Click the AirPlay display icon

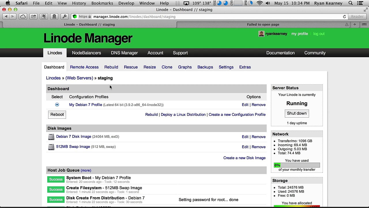click(x=187, y=3)
